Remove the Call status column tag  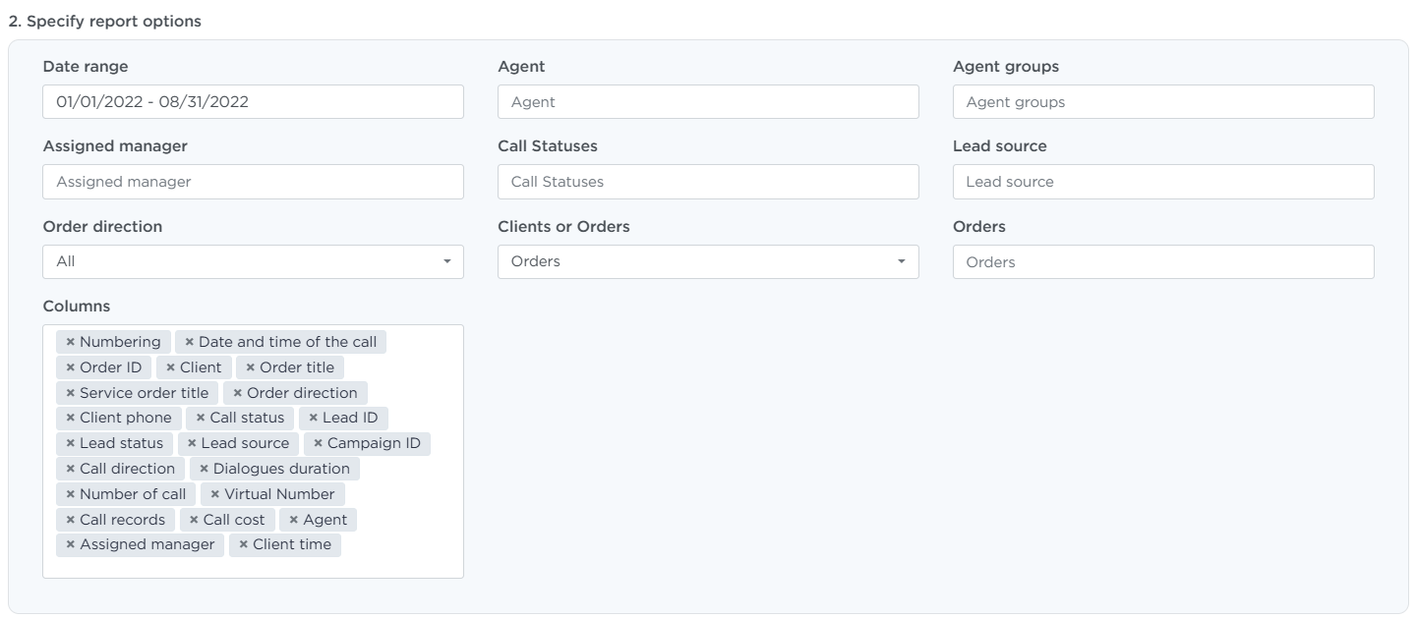[201, 418]
